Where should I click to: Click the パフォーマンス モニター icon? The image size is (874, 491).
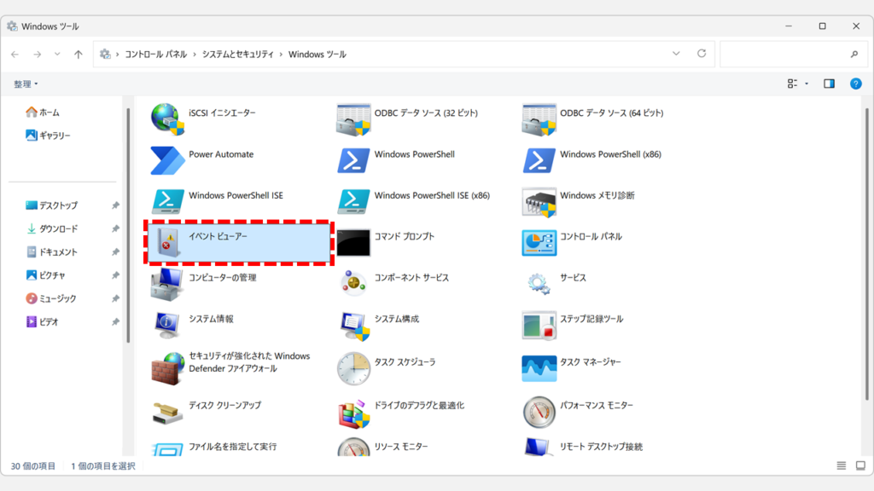[539, 411]
